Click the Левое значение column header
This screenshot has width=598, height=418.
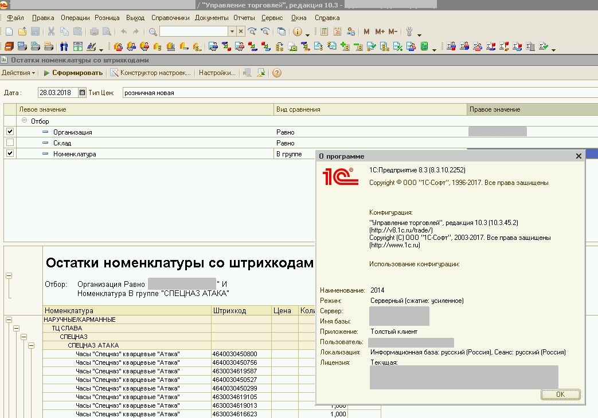(x=145, y=109)
